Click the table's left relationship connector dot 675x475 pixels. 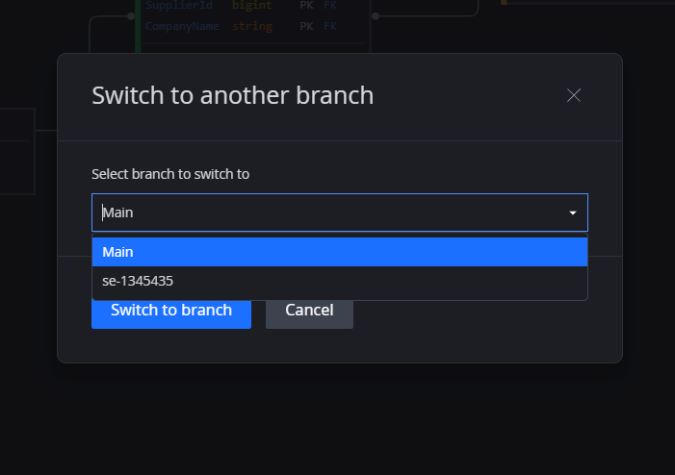click(x=131, y=16)
